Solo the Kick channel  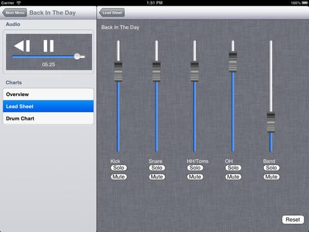click(x=118, y=168)
